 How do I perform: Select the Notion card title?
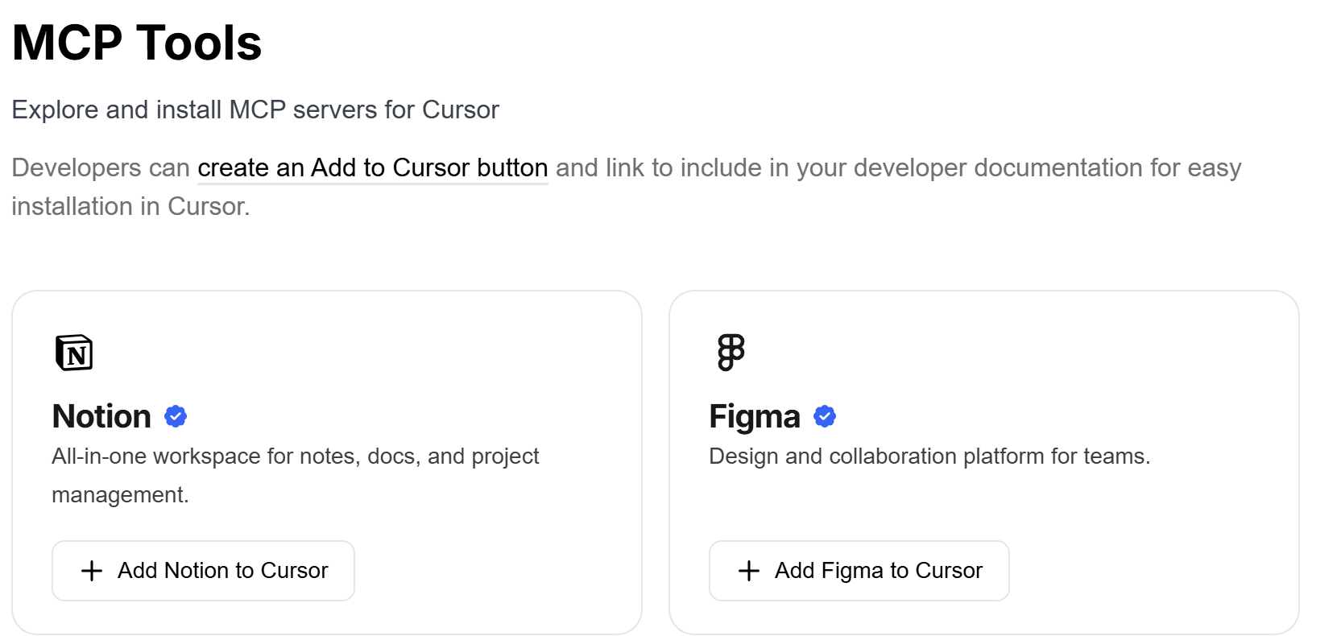click(x=101, y=416)
